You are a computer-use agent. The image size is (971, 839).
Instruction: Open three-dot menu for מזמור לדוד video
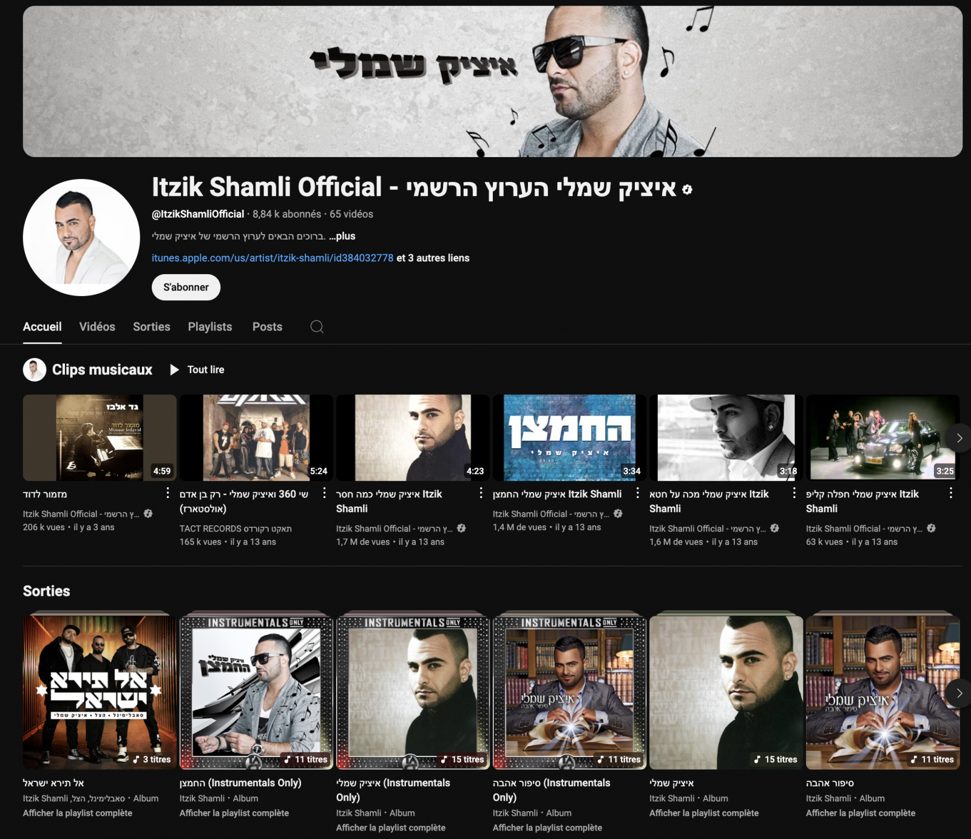(x=168, y=493)
